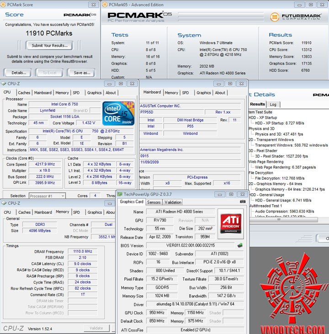Click the top CPU-Z window title icon
This screenshot has height=334, width=329.
click(x=4, y=84)
